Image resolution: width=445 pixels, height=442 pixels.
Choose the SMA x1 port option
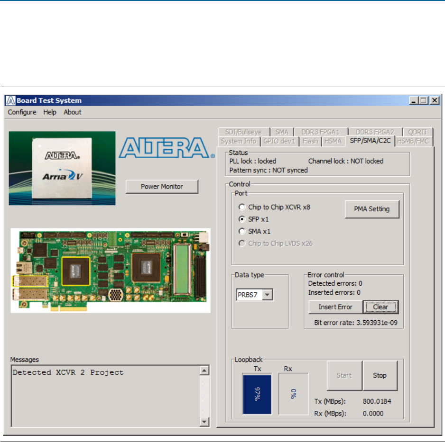coord(242,232)
